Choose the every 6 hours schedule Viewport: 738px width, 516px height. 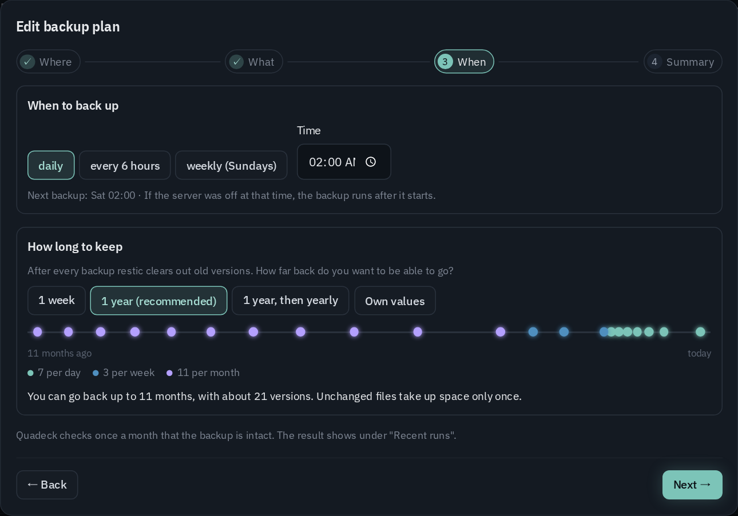(x=125, y=165)
